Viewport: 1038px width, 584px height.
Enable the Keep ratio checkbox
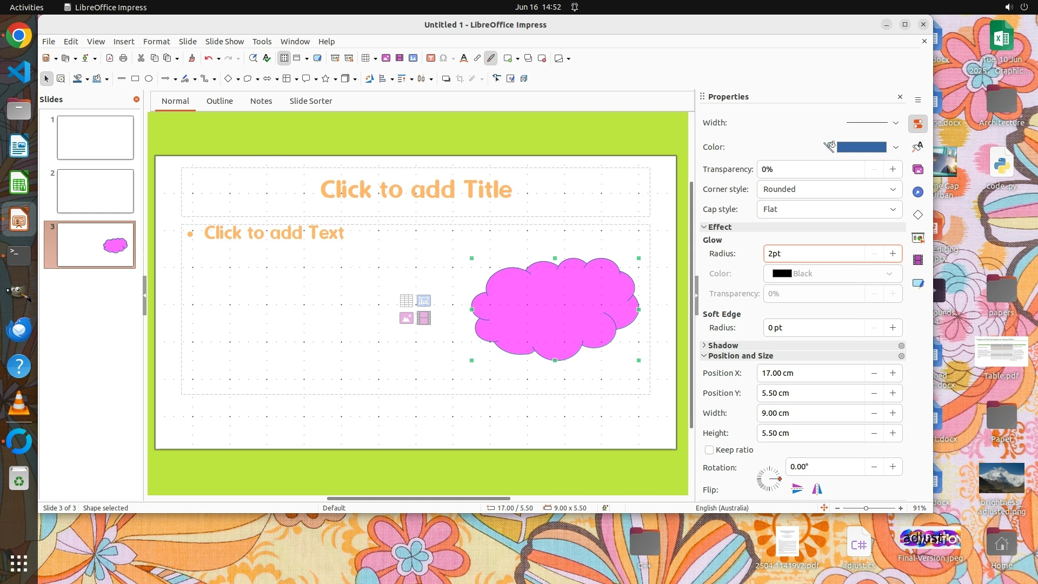pos(709,450)
